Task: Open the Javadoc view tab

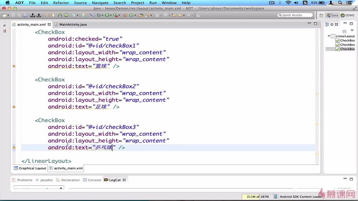Action: (x=44, y=180)
